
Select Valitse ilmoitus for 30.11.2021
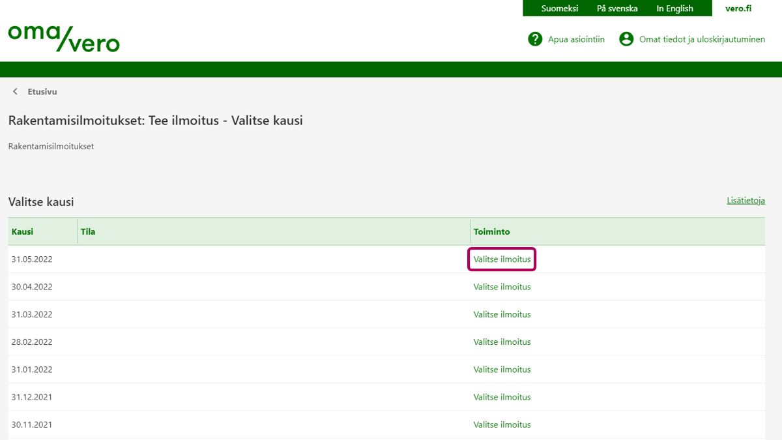[502, 424]
